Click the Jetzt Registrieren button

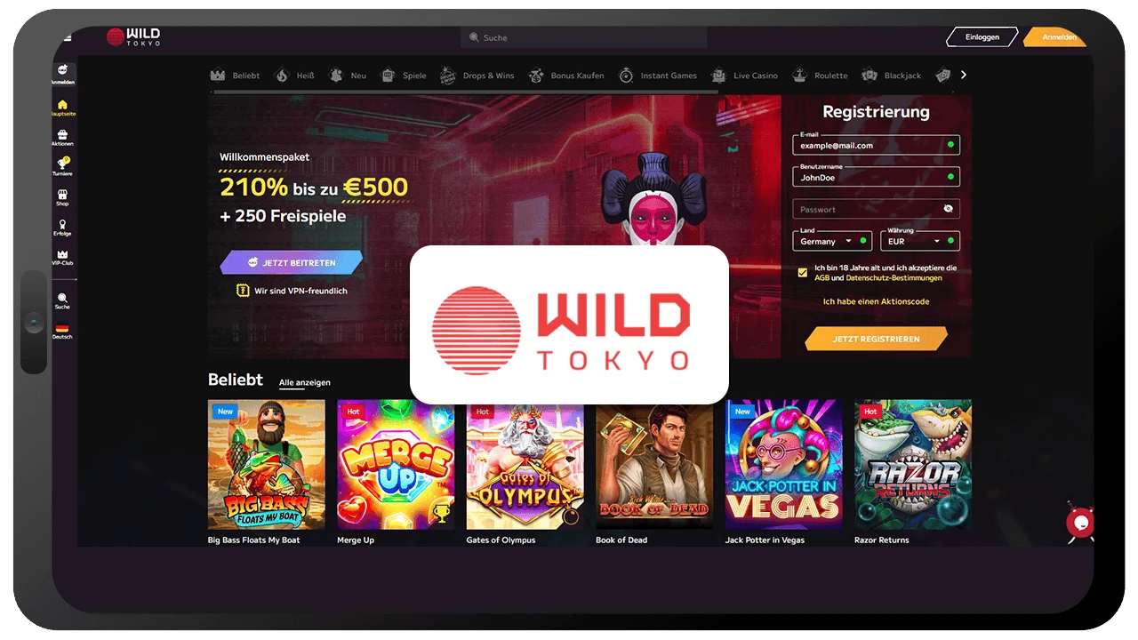tap(876, 339)
